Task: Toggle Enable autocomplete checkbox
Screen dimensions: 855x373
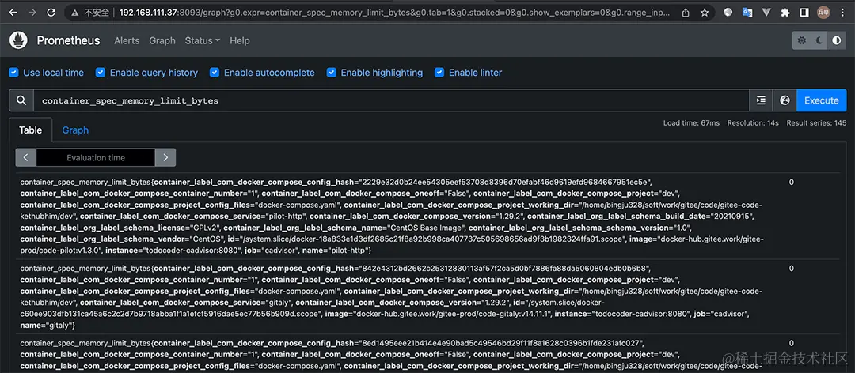Action: click(x=215, y=73)
